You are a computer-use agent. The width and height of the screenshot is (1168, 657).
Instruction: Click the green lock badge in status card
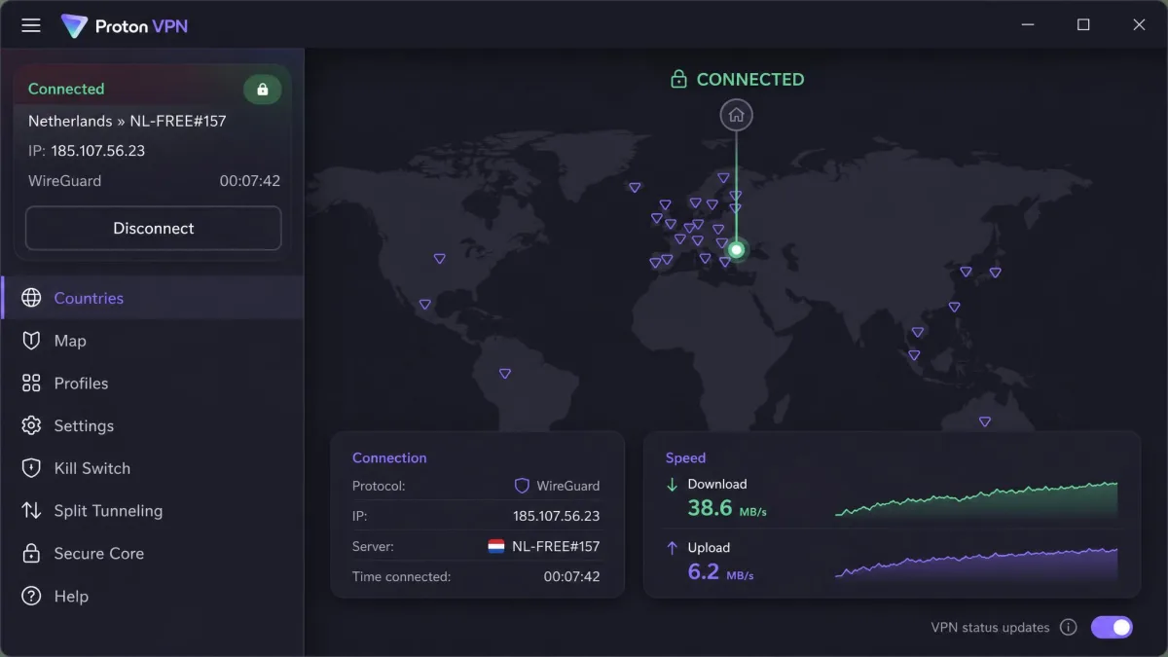click(x=262, y=90)
